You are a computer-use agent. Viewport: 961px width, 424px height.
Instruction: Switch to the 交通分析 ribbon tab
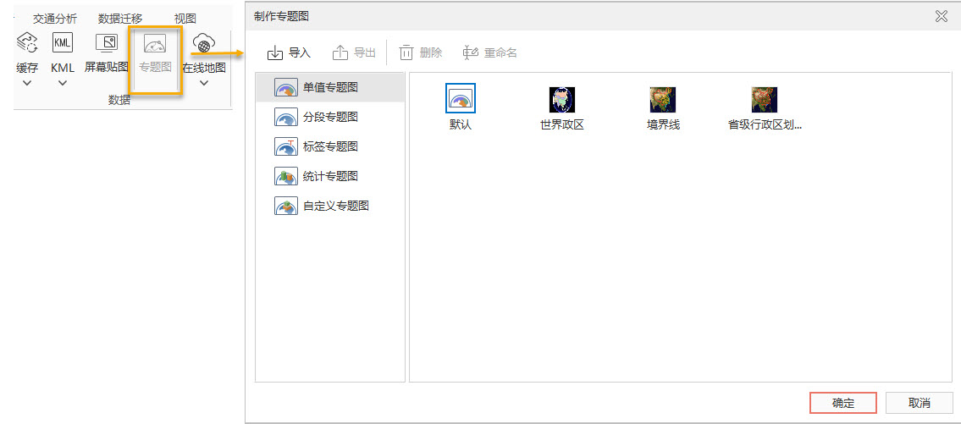(x=55, y=19)
